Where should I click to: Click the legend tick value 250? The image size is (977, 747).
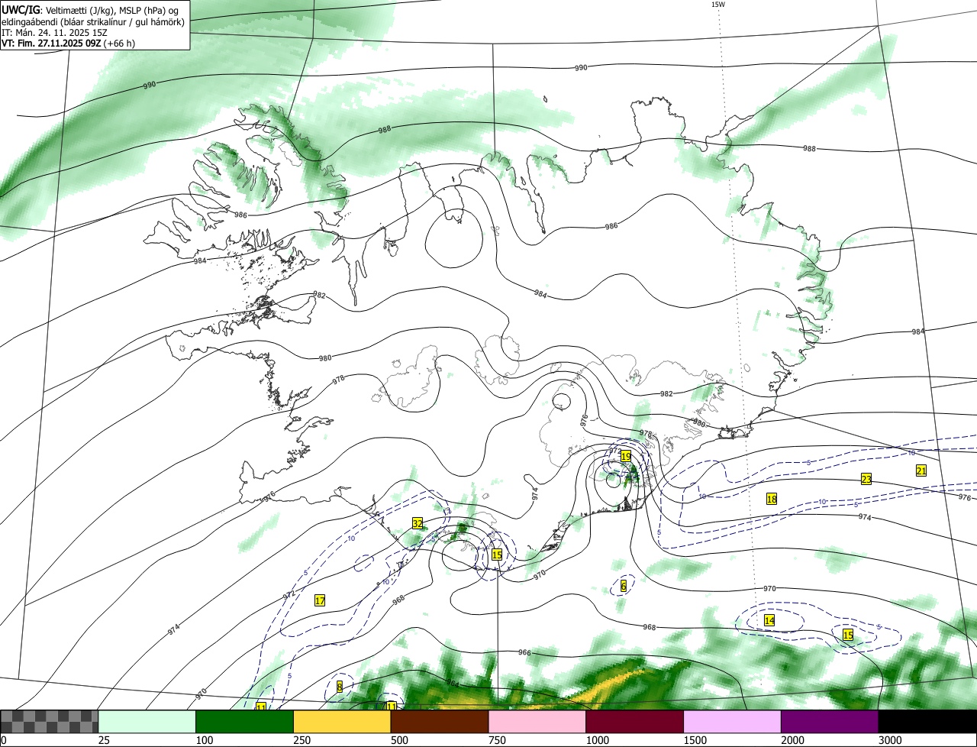pyautogui.click(x=301, y=741)
